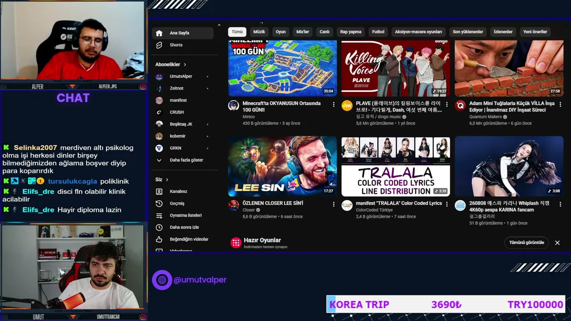Open the title Minecraft'ta OKYANUSUN Ortasında 100 GÜN

281,107
